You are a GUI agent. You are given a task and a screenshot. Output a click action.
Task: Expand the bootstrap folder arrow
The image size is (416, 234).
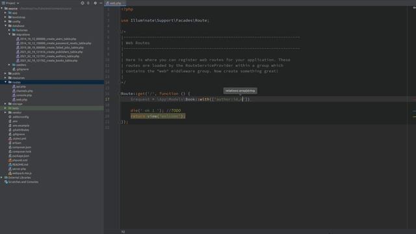[6, 17]
